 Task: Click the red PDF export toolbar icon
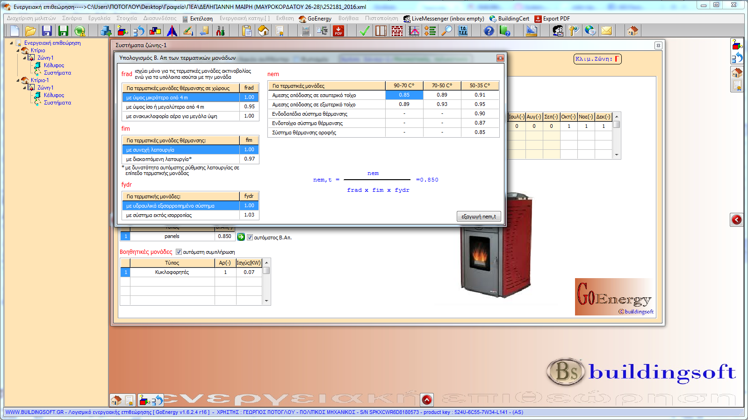pyautogui.click(x=338, y=31)
